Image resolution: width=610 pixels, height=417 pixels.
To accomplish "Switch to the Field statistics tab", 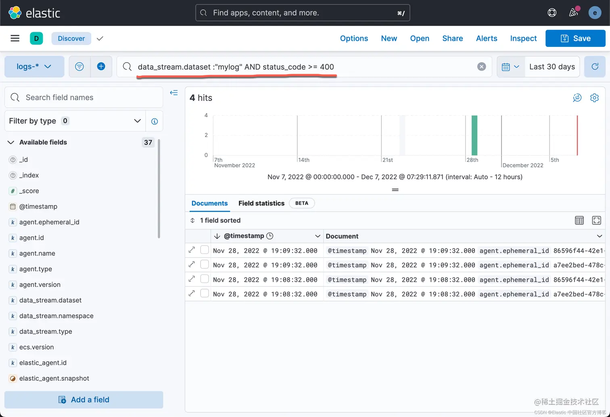I will click(261, 203).
